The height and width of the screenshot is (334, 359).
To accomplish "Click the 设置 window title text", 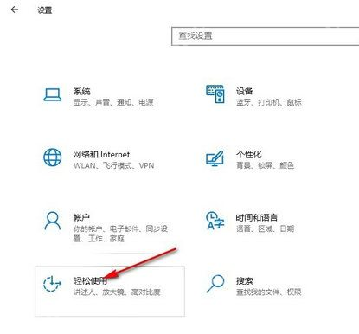I will click(x=45, y=10).
